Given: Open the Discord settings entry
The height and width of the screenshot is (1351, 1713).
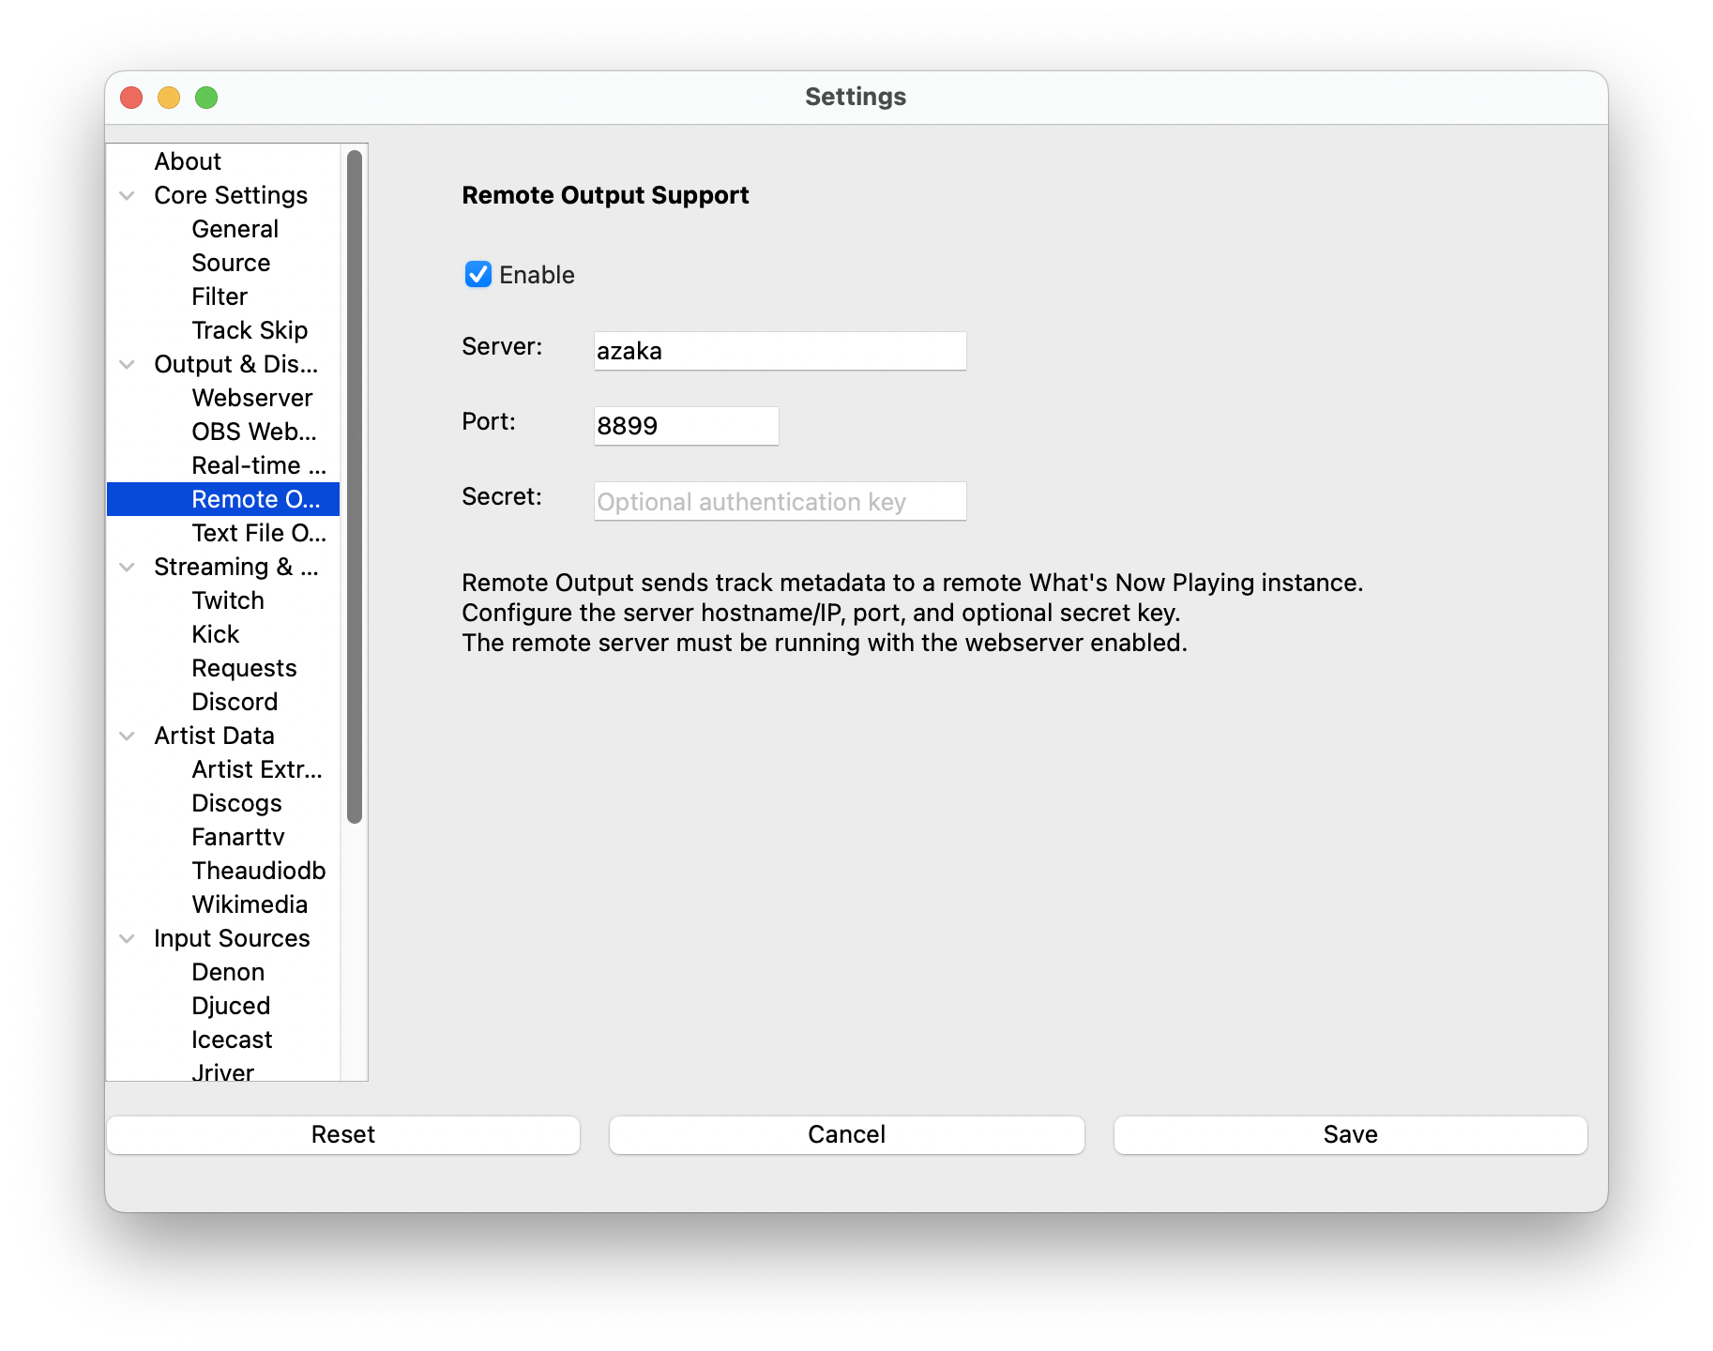Looking at the screenshot, I should tap(235, 702).
